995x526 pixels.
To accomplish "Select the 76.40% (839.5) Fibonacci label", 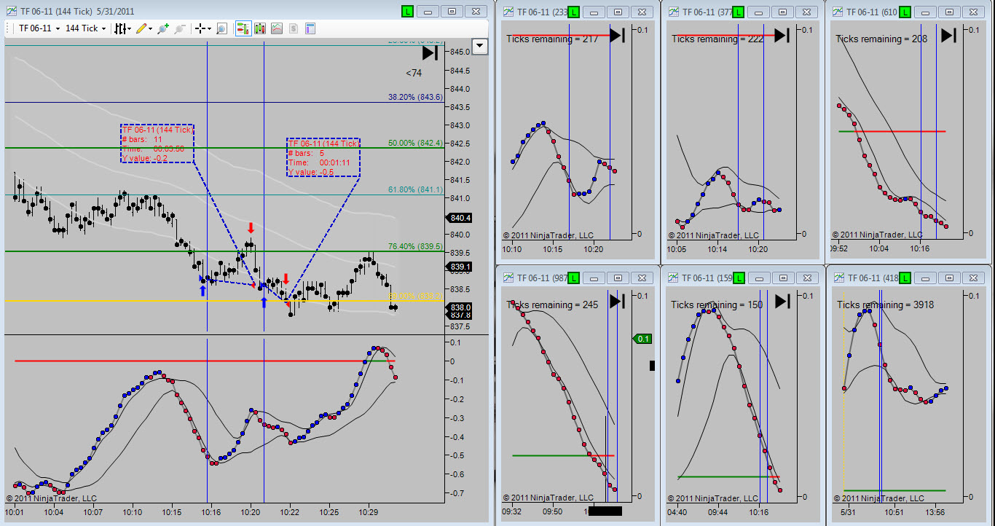I will (x=415, y=246).
